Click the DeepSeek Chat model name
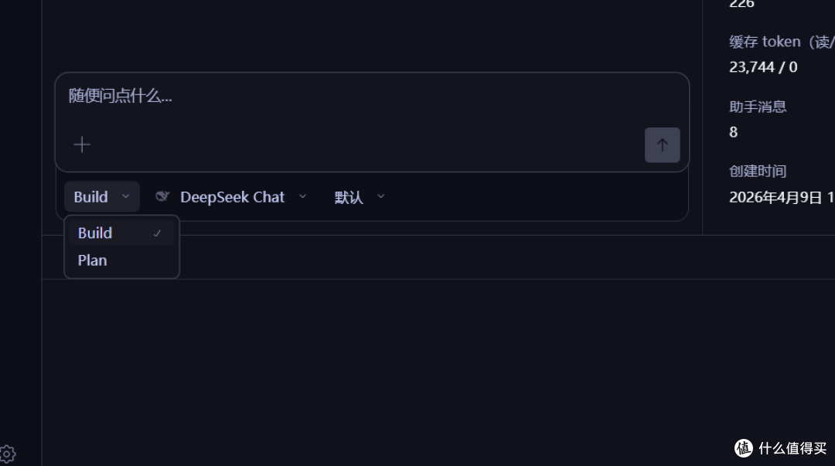Image resolution: width=835 pixels, height=466 pixels. 232,197
